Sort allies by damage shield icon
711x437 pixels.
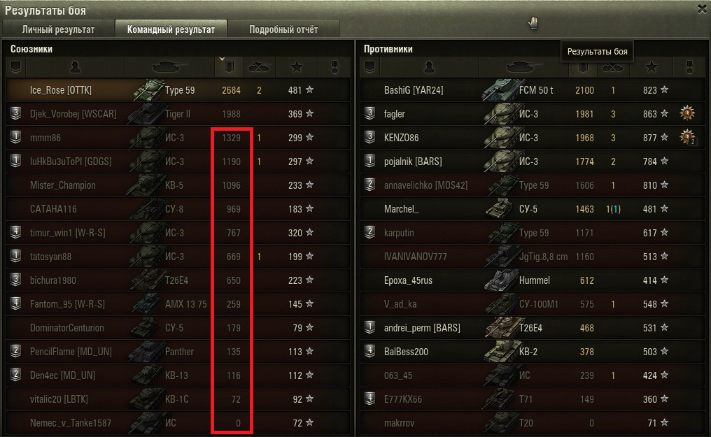point(229,67)
